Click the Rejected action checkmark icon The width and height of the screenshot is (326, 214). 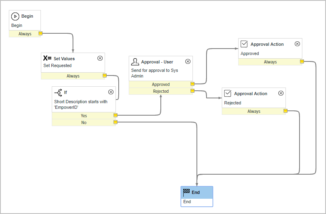coord(227,94)
